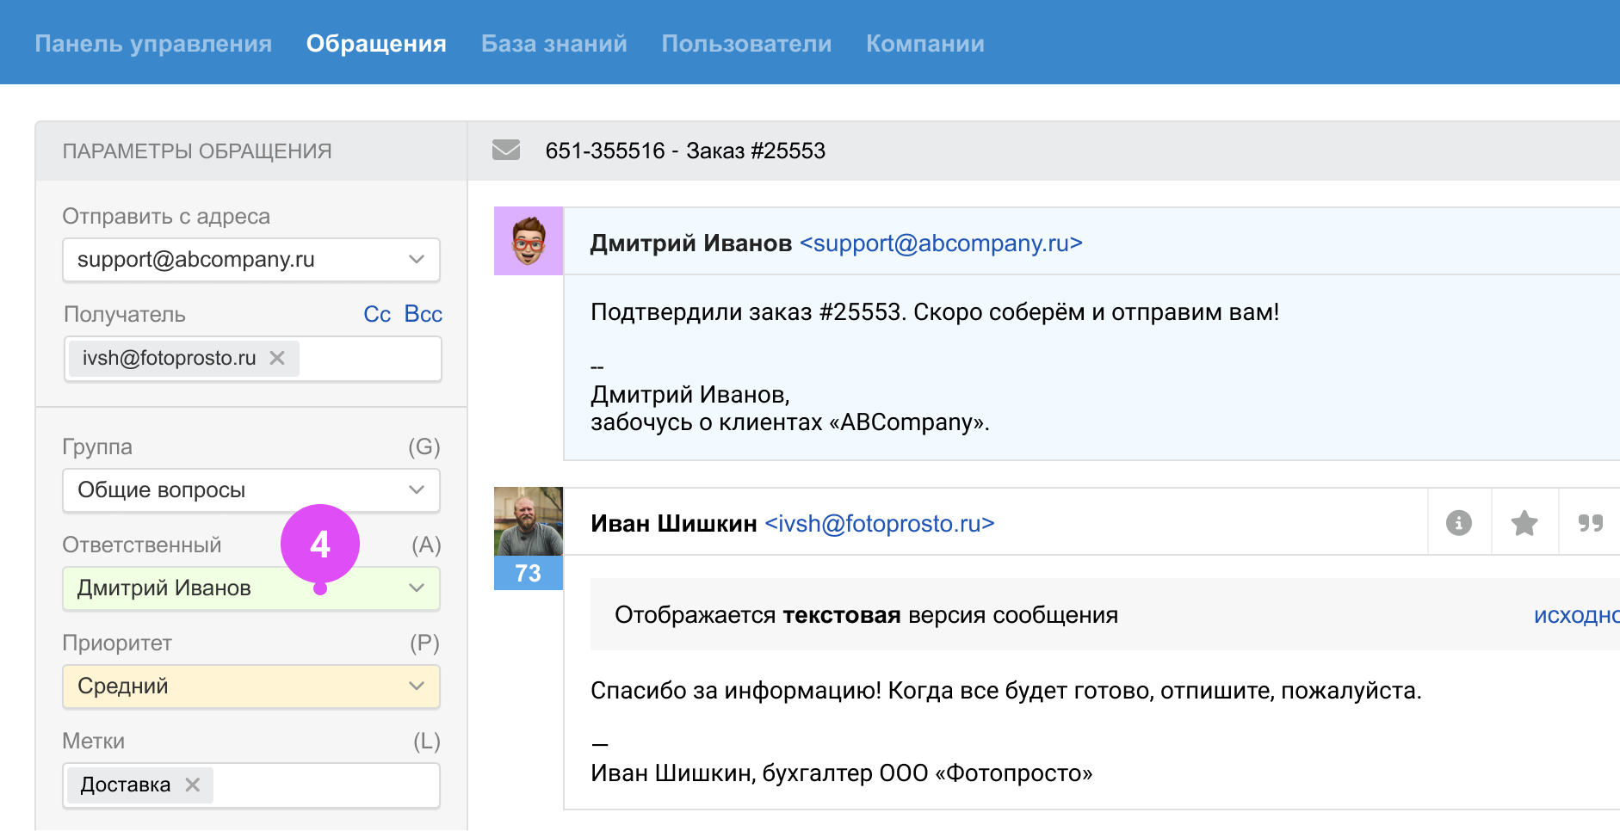Image resolution: width=1620 pixels, height=831 pixels.
Task: Click the envelope icon beside ticket title
Action: [506, 151]
